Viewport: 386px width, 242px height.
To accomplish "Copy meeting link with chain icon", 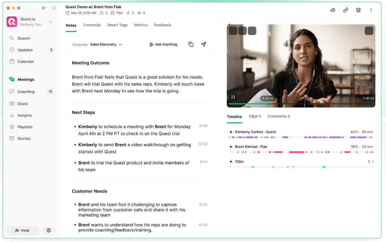I will coord(346,10).
